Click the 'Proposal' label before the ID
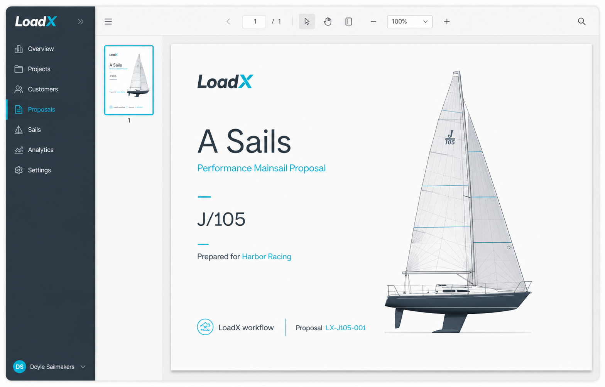Viewport: 605px width, 387px height. (309, 328)
